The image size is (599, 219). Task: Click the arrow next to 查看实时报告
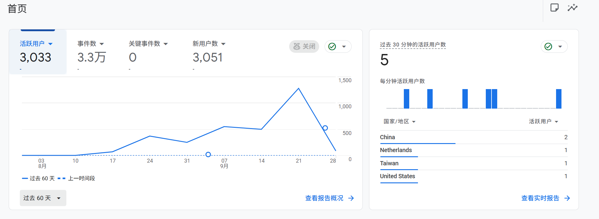(x=567, y=198)
